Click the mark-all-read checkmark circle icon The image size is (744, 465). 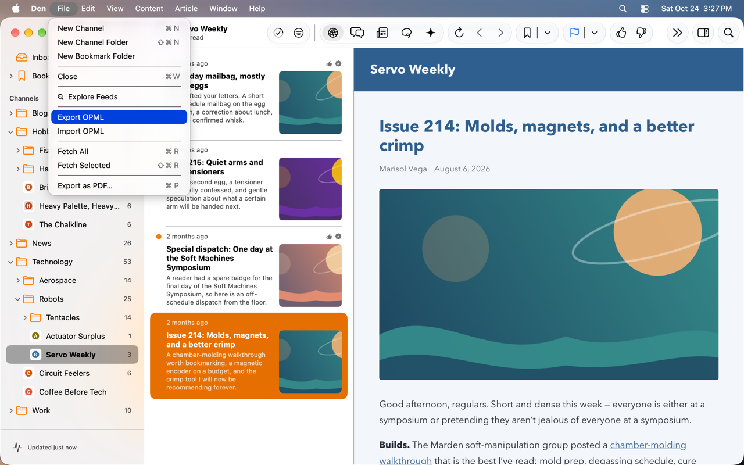click(278, 33)
